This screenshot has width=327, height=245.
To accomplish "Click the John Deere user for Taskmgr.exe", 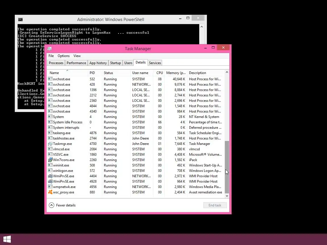I will (x=140, y=144).
